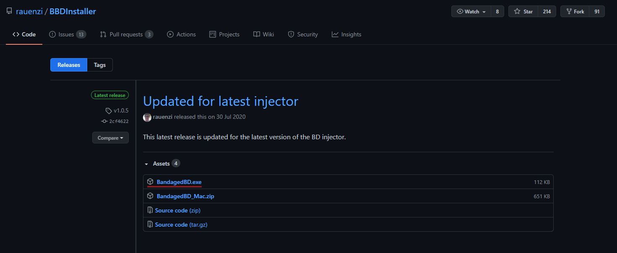This screenshot has height=253, width=617.
Task: Click the release description about the BD injector
Action: click(x=245, y=137)
